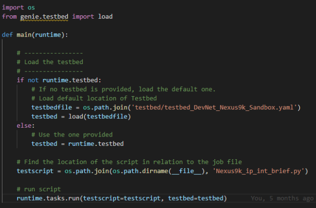The width and height of the screenshot is (316, 208).
Task: Click the "else:" keyword
Action: [25, 125]
